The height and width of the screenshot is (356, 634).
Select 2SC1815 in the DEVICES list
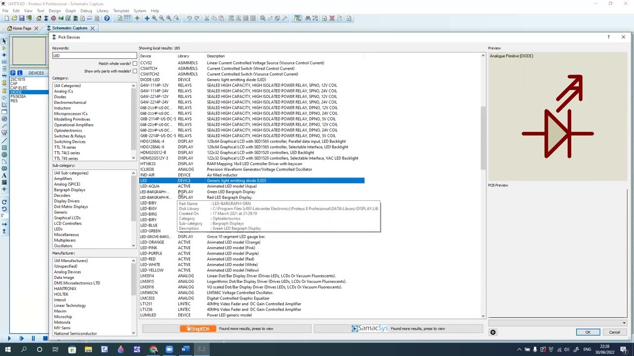(18, 80)
